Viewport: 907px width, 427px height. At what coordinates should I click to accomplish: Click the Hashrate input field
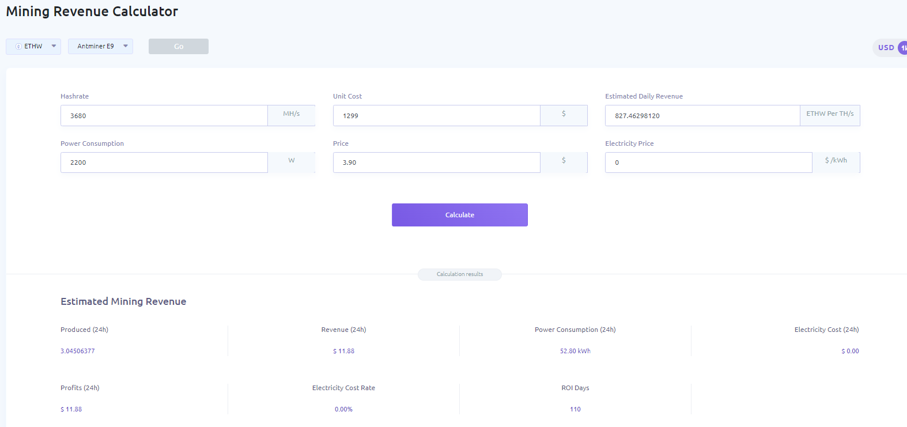tap(164, 116)
